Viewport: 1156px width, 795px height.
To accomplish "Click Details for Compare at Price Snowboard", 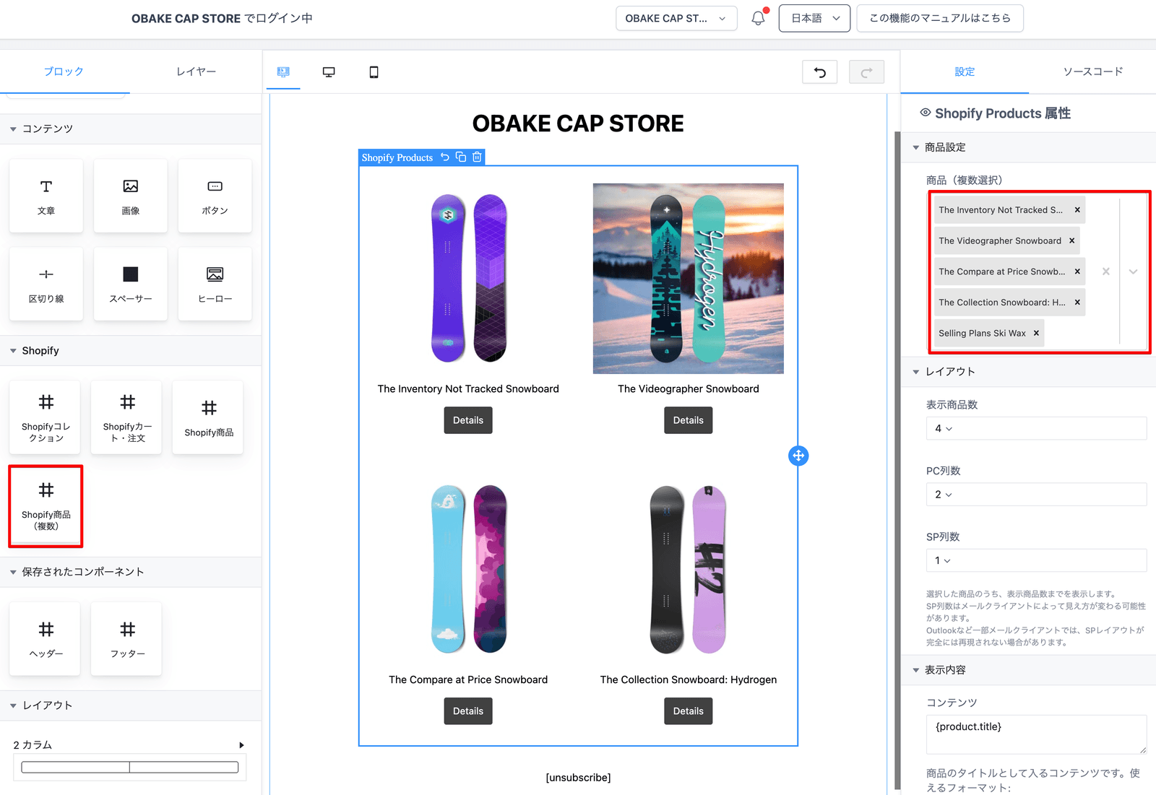I will point(468,711).
